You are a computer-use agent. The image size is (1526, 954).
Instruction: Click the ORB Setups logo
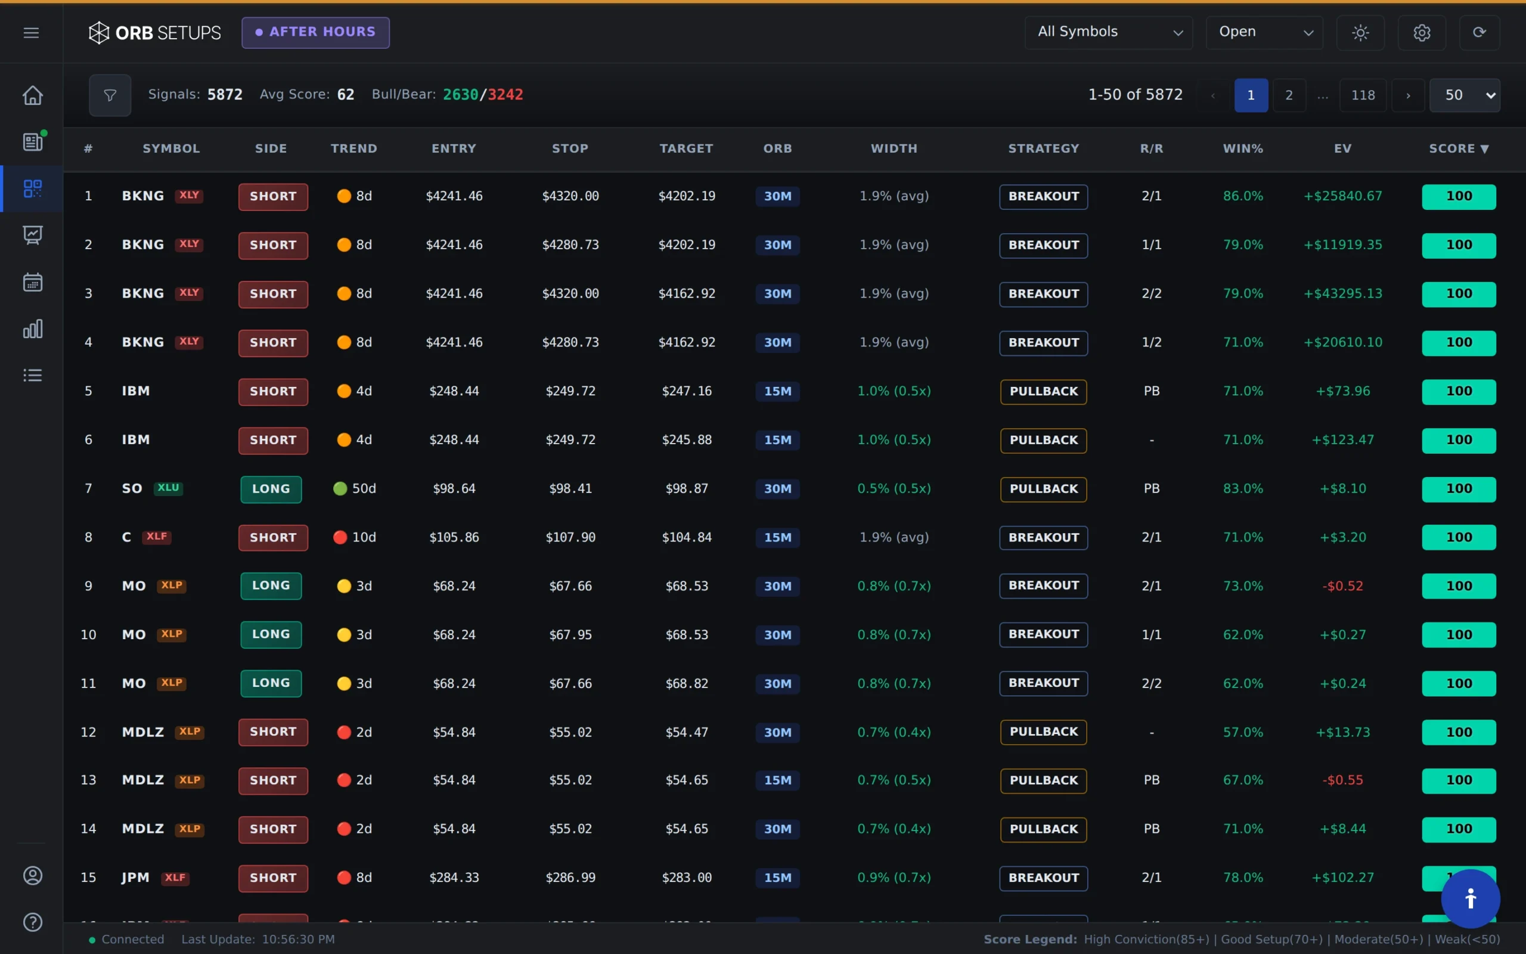154,33
